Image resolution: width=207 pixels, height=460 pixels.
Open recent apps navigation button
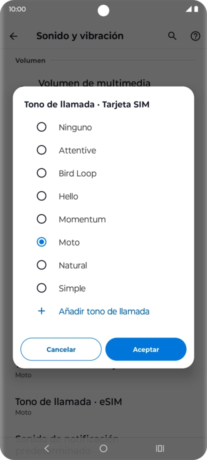160,448
